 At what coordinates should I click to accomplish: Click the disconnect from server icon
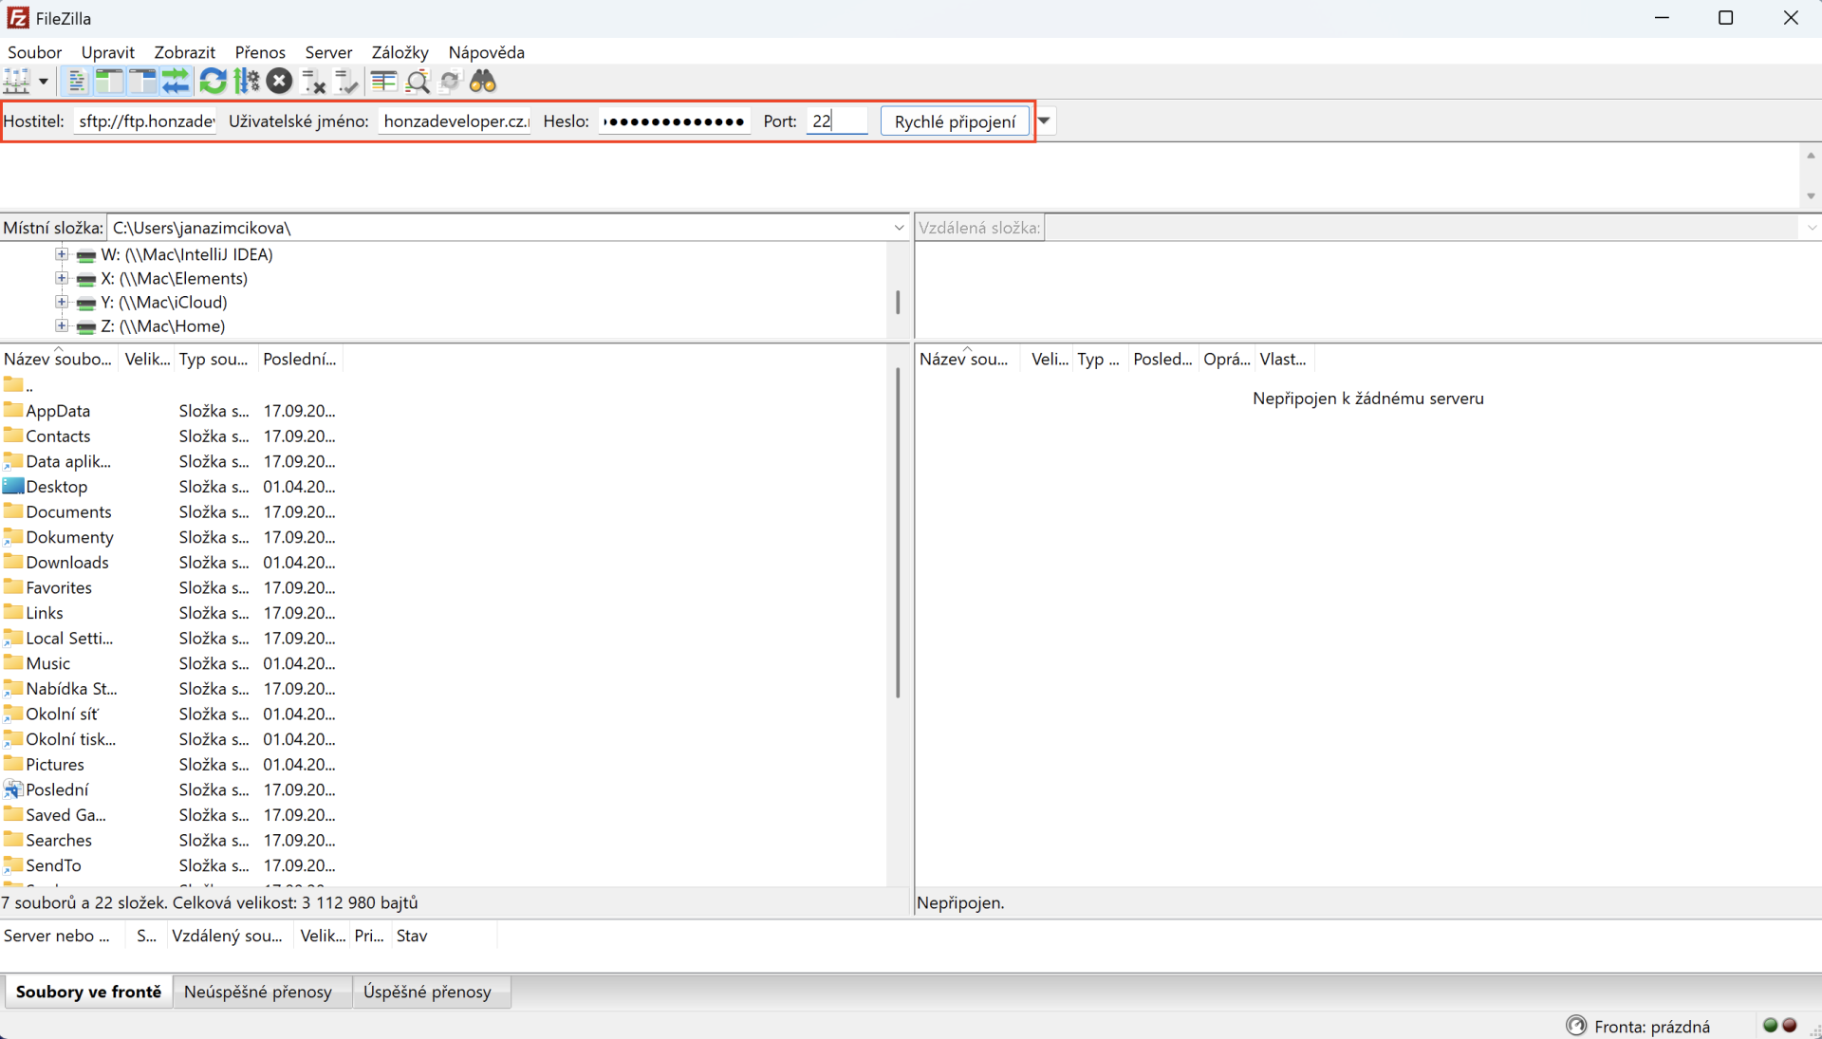(313, 82)
